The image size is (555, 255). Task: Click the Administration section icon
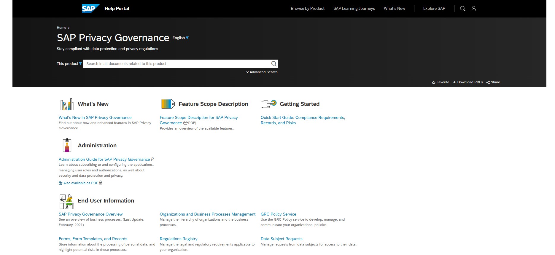pyautogui.click(x=67, y=146)
